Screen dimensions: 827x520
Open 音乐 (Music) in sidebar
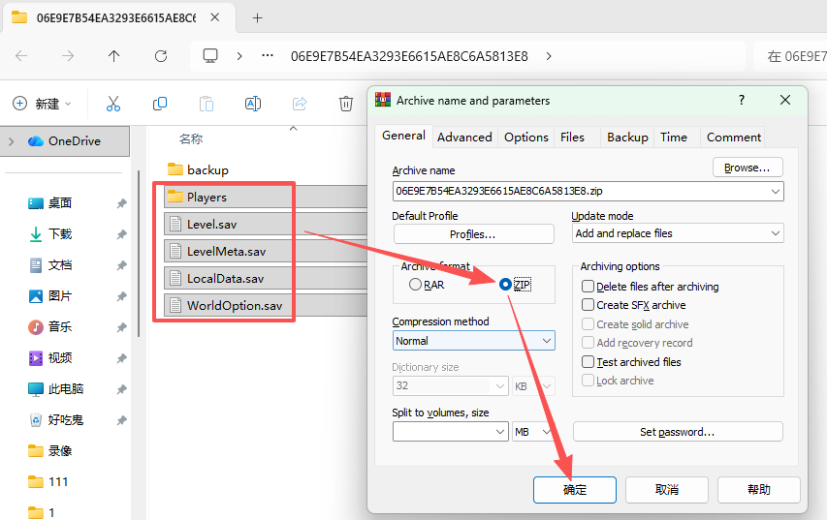(59, 326)
